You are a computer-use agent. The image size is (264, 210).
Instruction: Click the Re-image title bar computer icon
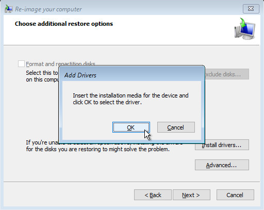(9, 9)
